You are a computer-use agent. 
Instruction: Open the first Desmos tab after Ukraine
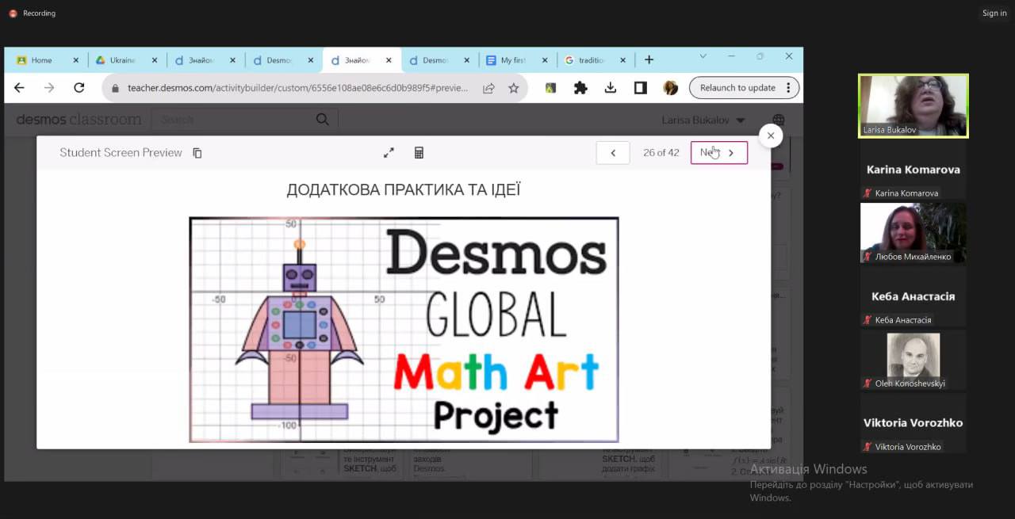point(204,60)
